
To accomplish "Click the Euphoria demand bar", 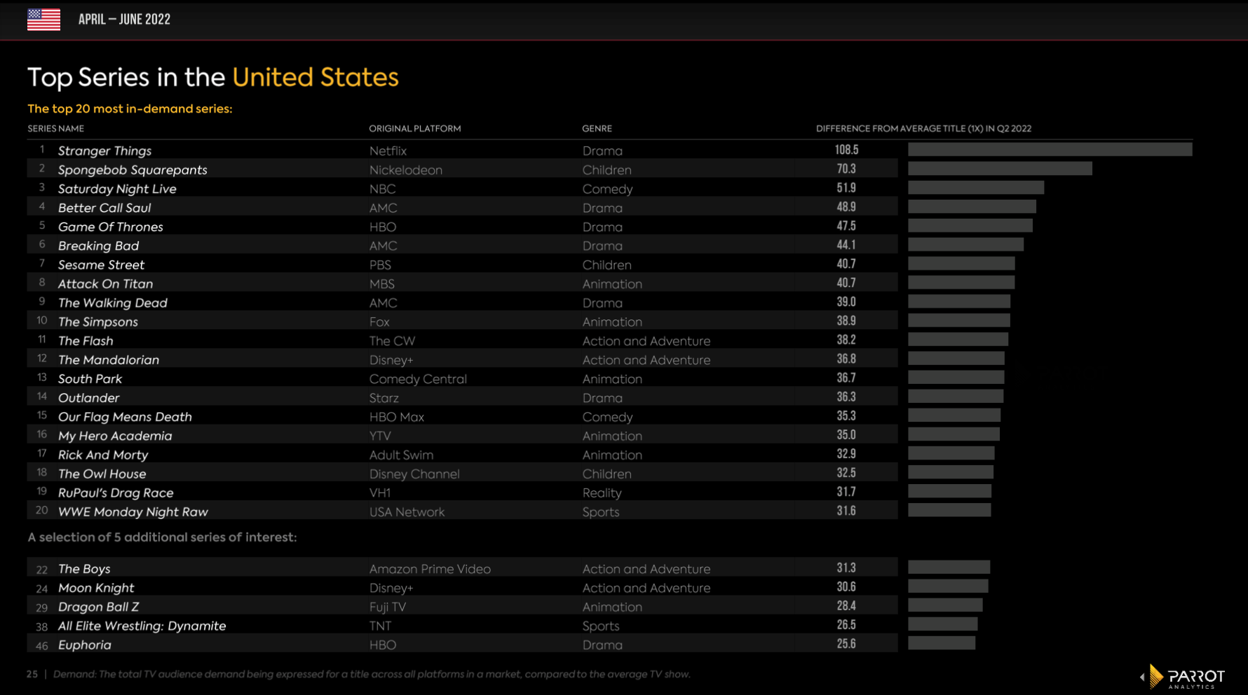I will click(942, 643).
